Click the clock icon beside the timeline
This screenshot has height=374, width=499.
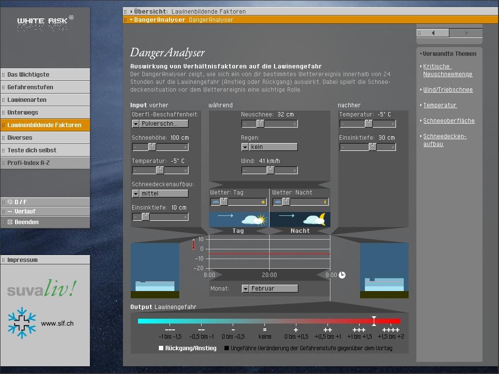coord(342,275)
